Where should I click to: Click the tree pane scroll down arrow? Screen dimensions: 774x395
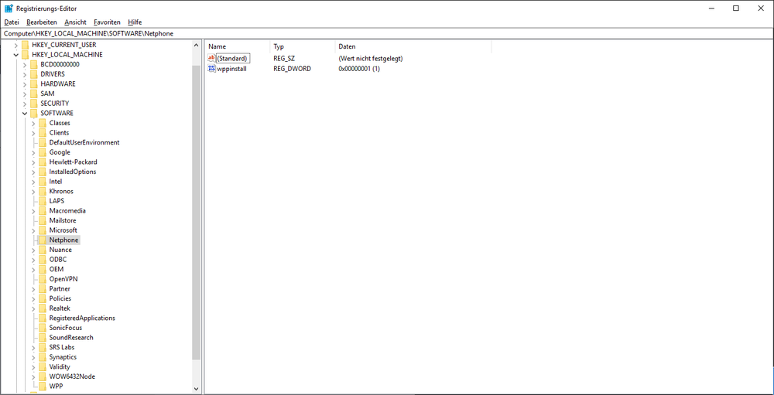196,389
